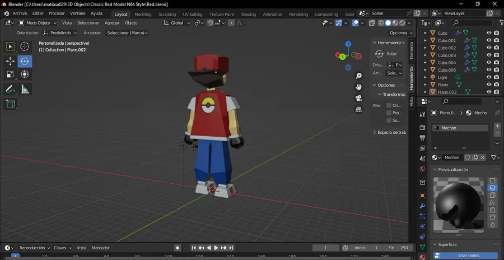Toggle viewport visibility of Cubo.003
The image size is (504, 260).
(489, 55)
